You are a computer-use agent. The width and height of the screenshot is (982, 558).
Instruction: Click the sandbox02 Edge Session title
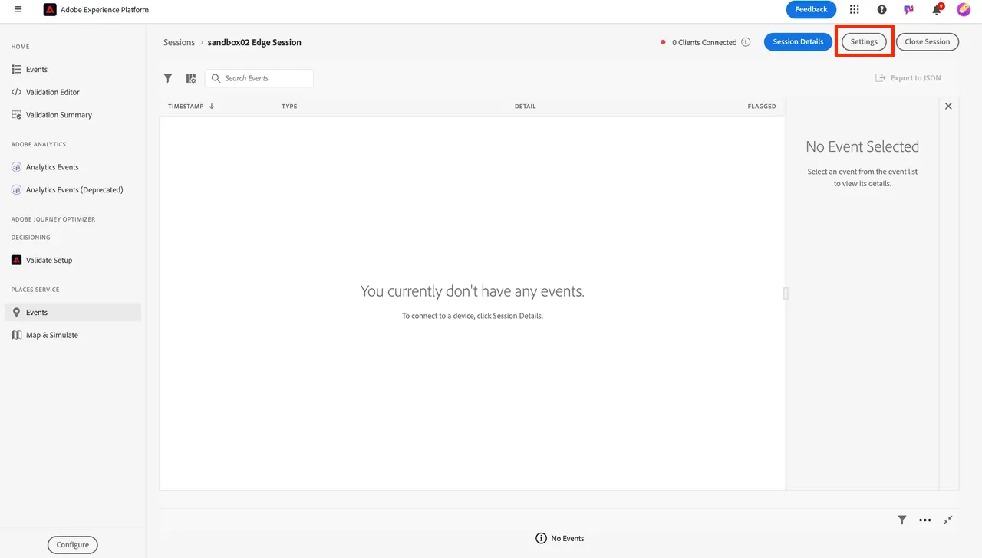point(255,42)
